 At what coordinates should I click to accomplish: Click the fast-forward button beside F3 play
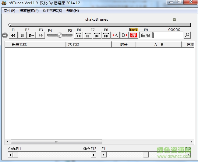coord(41,35)
